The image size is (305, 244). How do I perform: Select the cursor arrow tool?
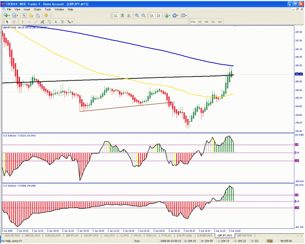tap(7, 22)
